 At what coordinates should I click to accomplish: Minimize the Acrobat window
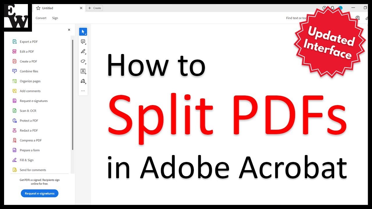click(x=353, y=8)
